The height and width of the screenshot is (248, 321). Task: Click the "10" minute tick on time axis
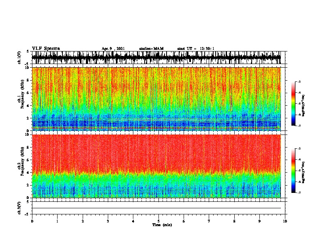point(285,221)
